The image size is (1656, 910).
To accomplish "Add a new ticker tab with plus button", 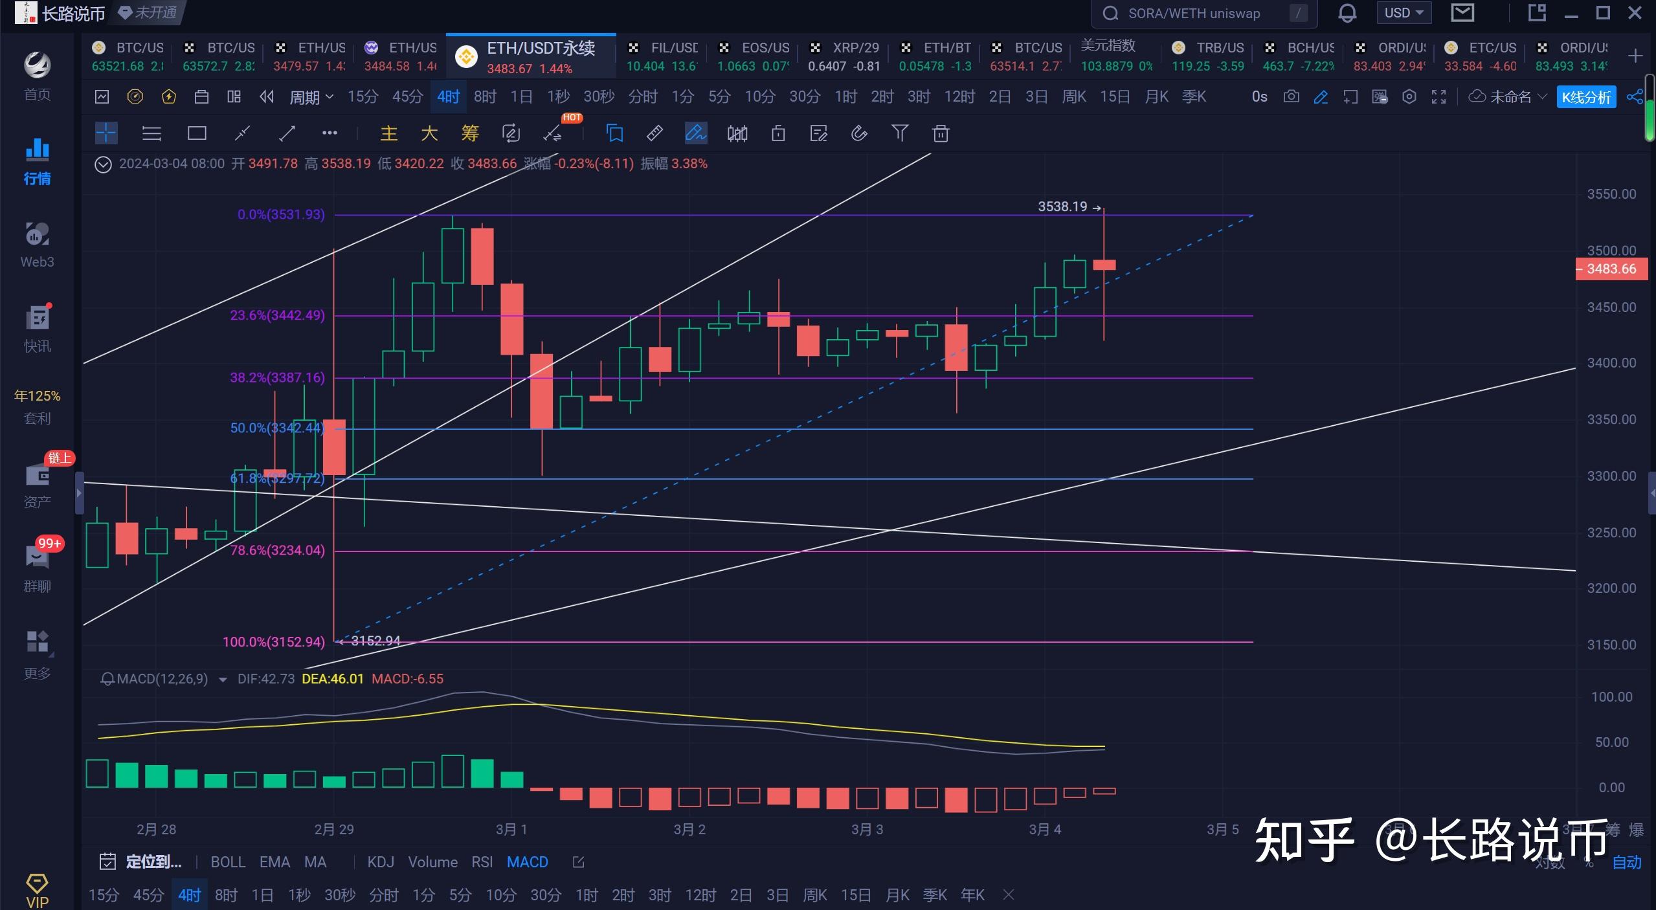I will tap(1635, 56).
